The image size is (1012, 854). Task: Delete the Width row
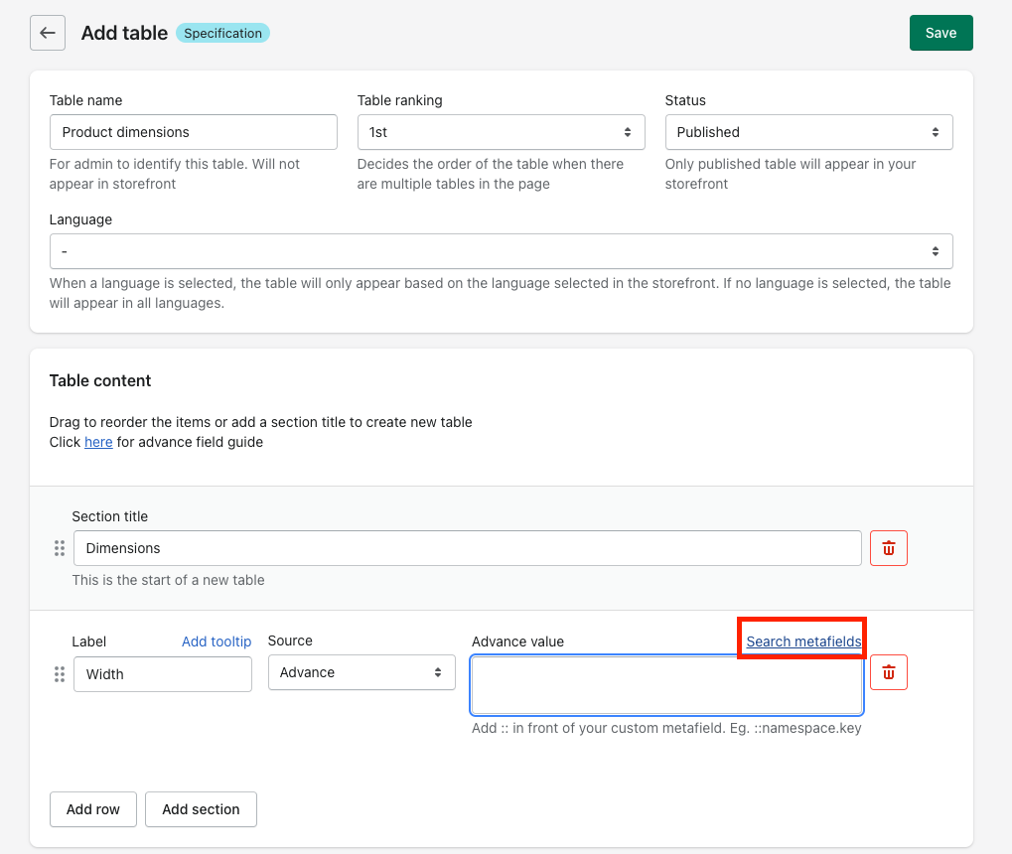coord(888,673)
